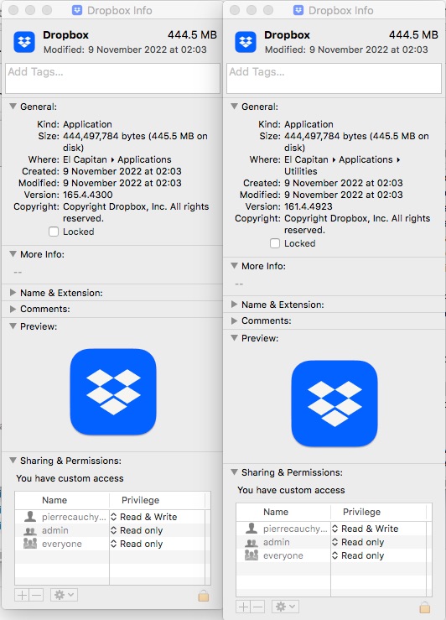This screenshot has width=446, height=620.
Task: Collapse General section in left window
Action: 13,107
